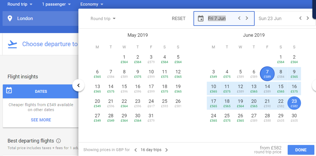Click SEE MORE under cheaper flights
Image resolution: width=316 pixels, height=156 pixels.
[41, 120]
